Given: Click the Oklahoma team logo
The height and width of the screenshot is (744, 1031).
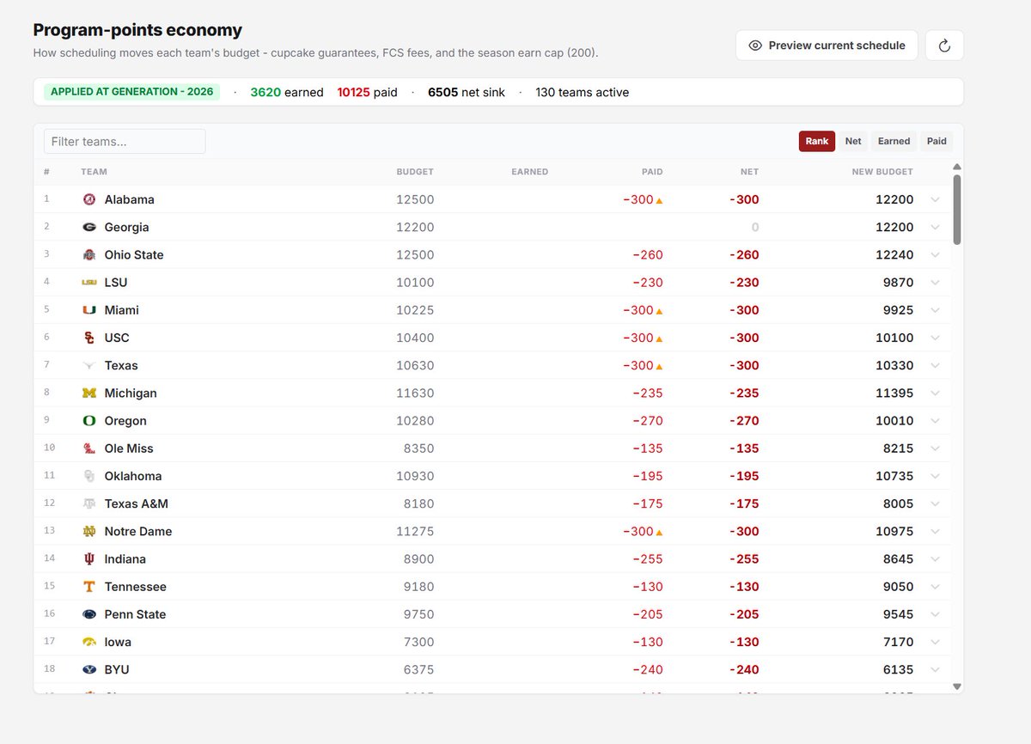Looking at the screenshot, I should [89, 476].
